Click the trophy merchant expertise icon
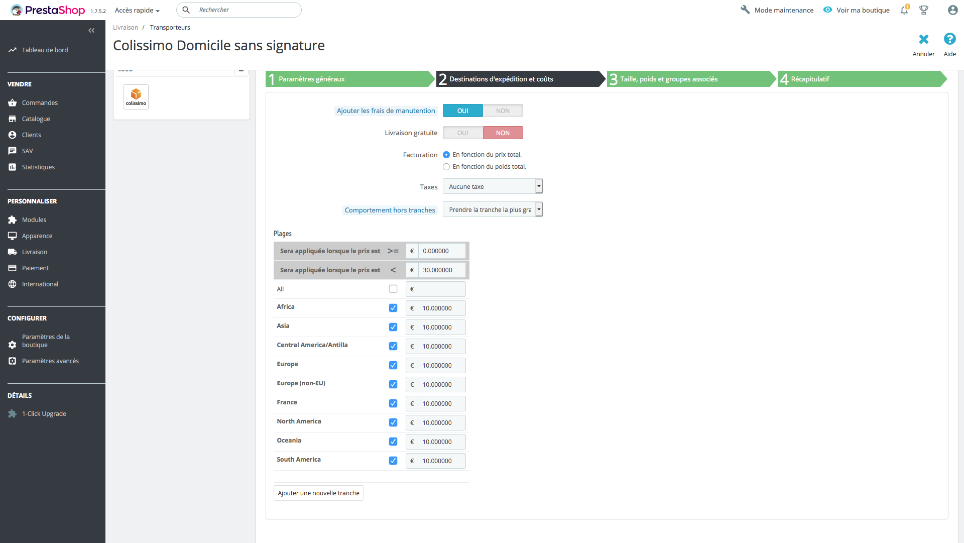964x543 pixels. 924,10
